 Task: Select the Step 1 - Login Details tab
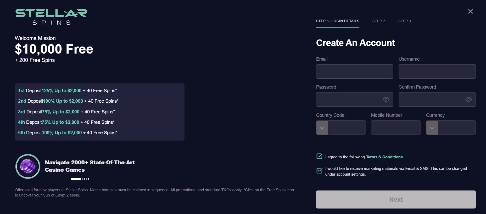[338, 21]
